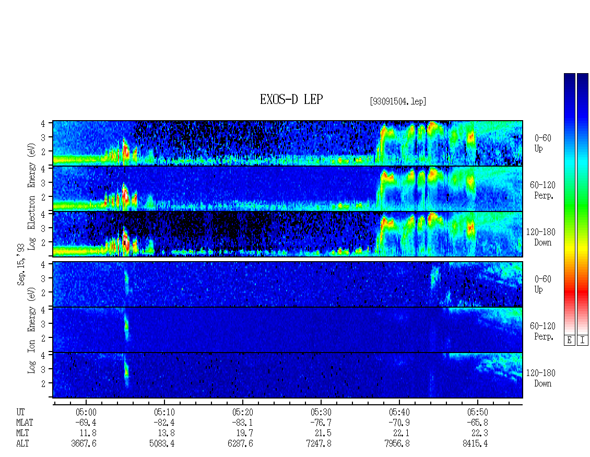Click the 05:10 time tick label

(164, 412)
